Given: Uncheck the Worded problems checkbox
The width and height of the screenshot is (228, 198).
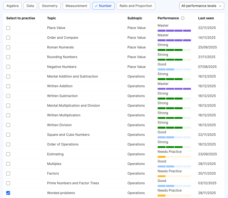Looking at the screenshot, I should 8,193.
